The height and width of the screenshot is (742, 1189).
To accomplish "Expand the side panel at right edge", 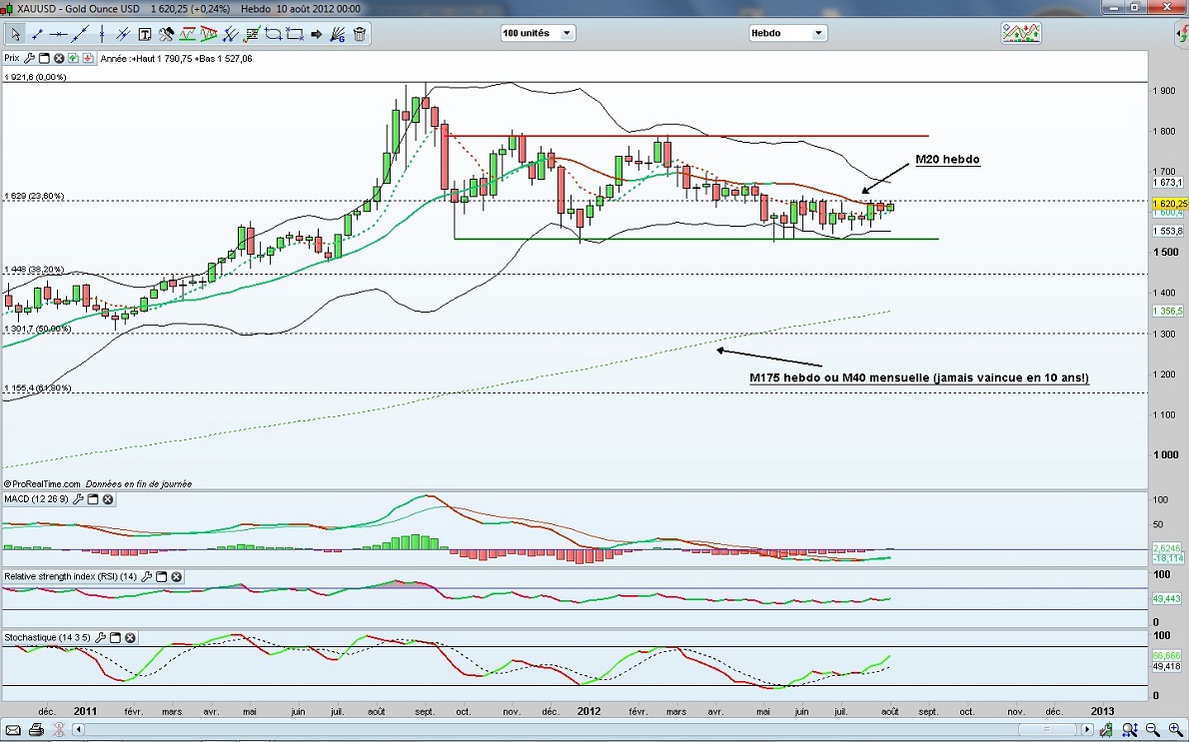I will tap(1182, 33).
